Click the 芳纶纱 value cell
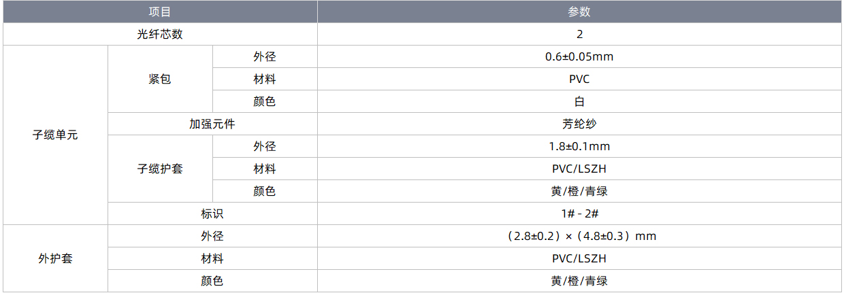The height and width of the screenshot is (293, 844). point(579,124)
